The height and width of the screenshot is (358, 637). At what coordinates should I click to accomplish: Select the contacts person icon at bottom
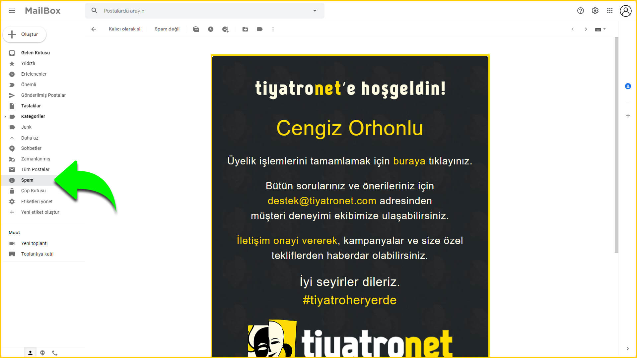coord(30,353)
